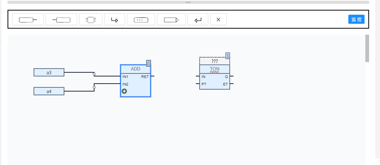Select the input variable block tool

click(28, 19)
